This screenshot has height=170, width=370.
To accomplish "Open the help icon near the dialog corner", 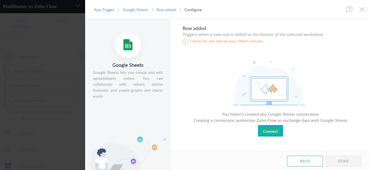I will click(349, 9).
